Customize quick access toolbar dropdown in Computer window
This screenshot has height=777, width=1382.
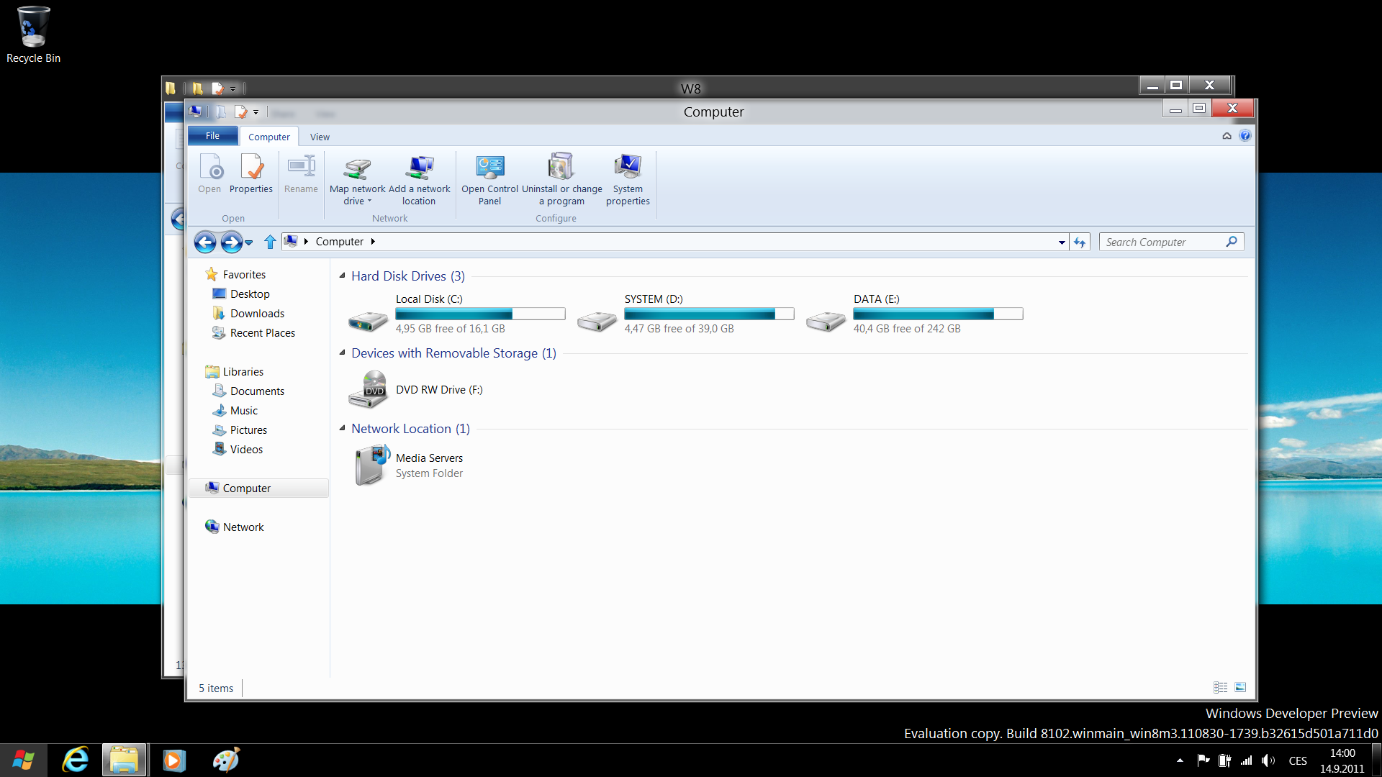(x=256, y=112)
